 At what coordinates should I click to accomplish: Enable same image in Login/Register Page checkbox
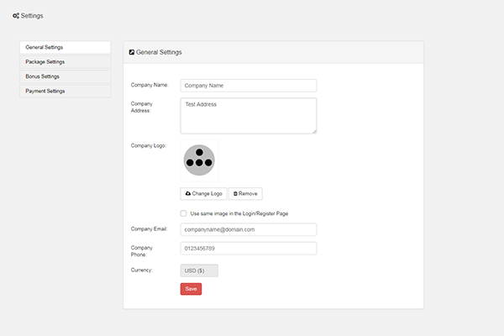click(x=184, y=213)
